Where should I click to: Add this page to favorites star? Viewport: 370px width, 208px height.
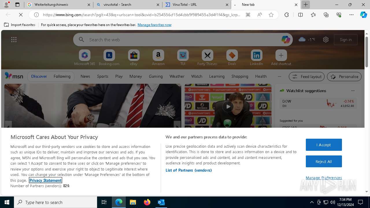point(271,15)
